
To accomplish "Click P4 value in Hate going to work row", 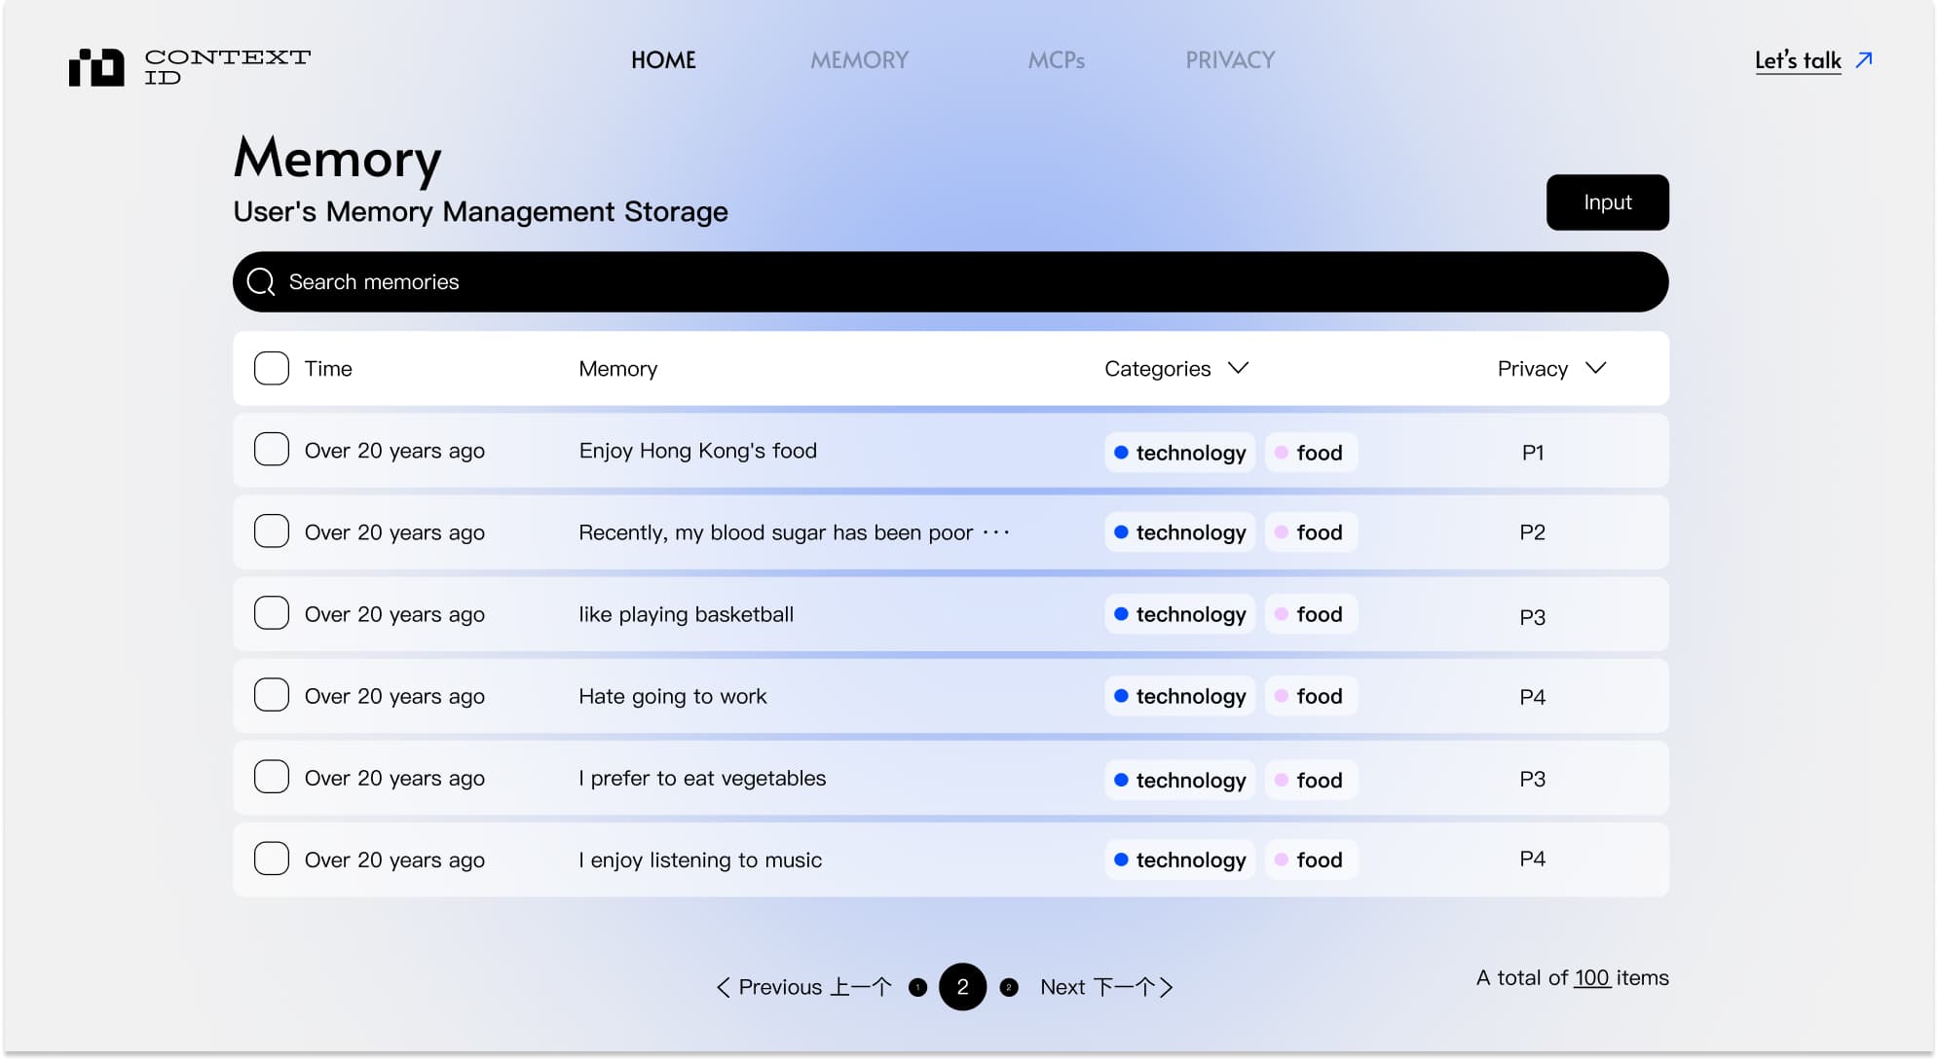I will [1532, 697].
